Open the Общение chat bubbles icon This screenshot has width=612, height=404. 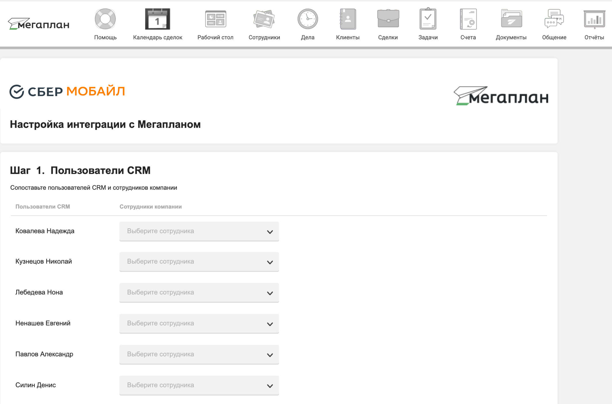554,19
